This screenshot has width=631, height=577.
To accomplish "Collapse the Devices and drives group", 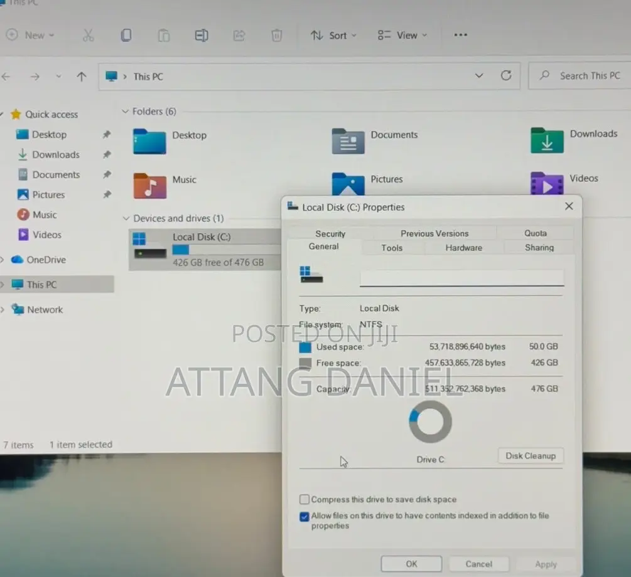I will (x=126, y=218).
